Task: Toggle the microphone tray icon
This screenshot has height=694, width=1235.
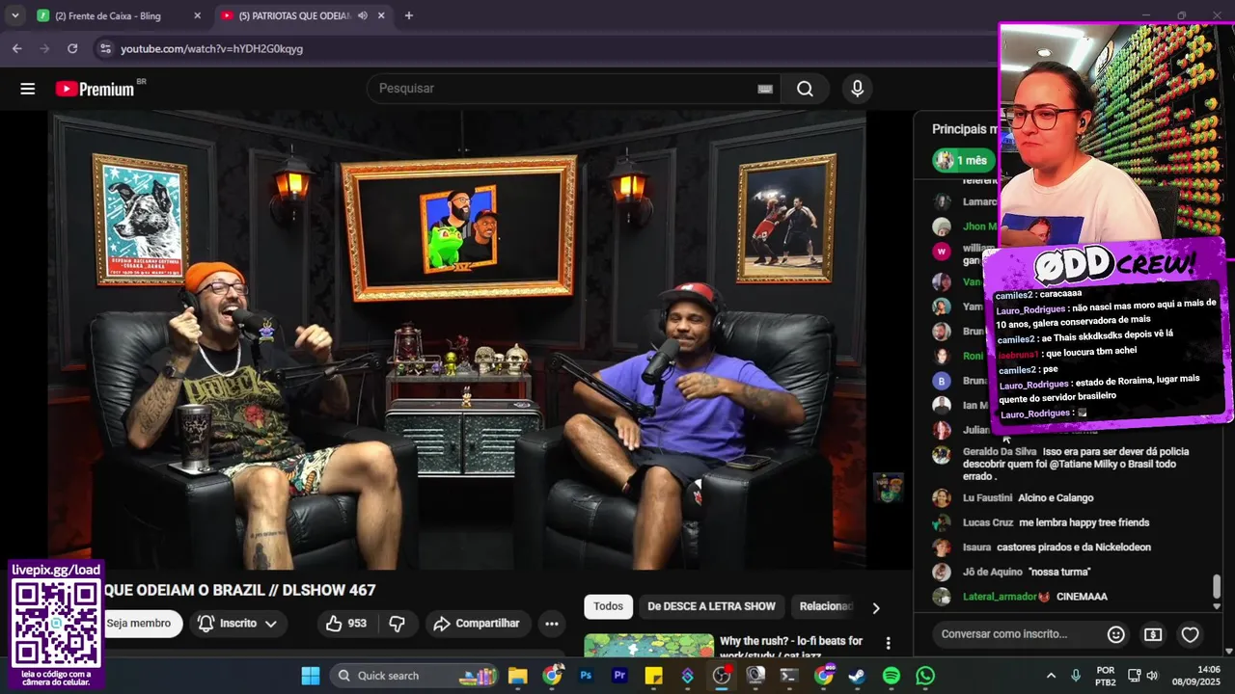Action: pos(1076,676)
